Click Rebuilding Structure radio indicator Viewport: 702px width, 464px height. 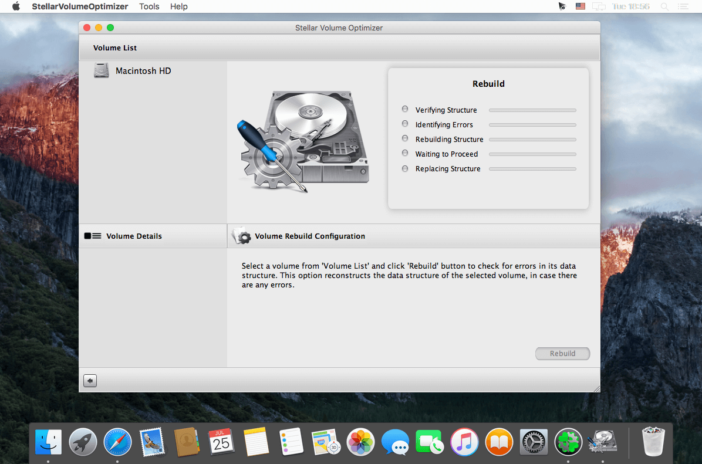(405, 138)
